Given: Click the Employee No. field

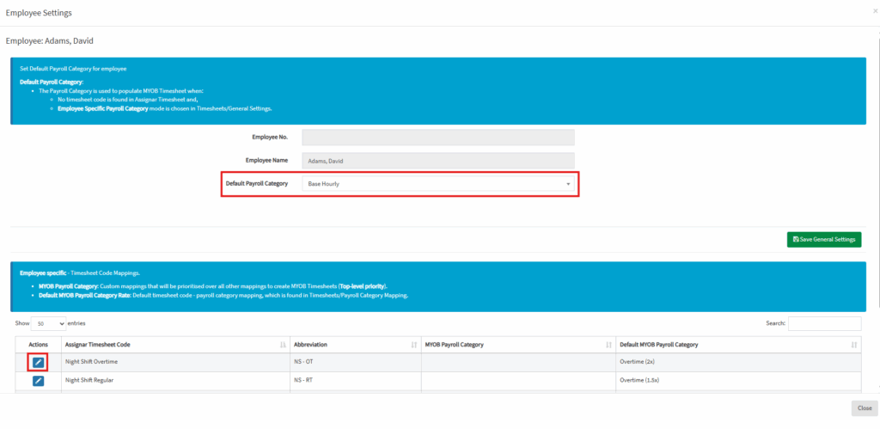Looking at the screenshot, I should click(x=438, y=138).
